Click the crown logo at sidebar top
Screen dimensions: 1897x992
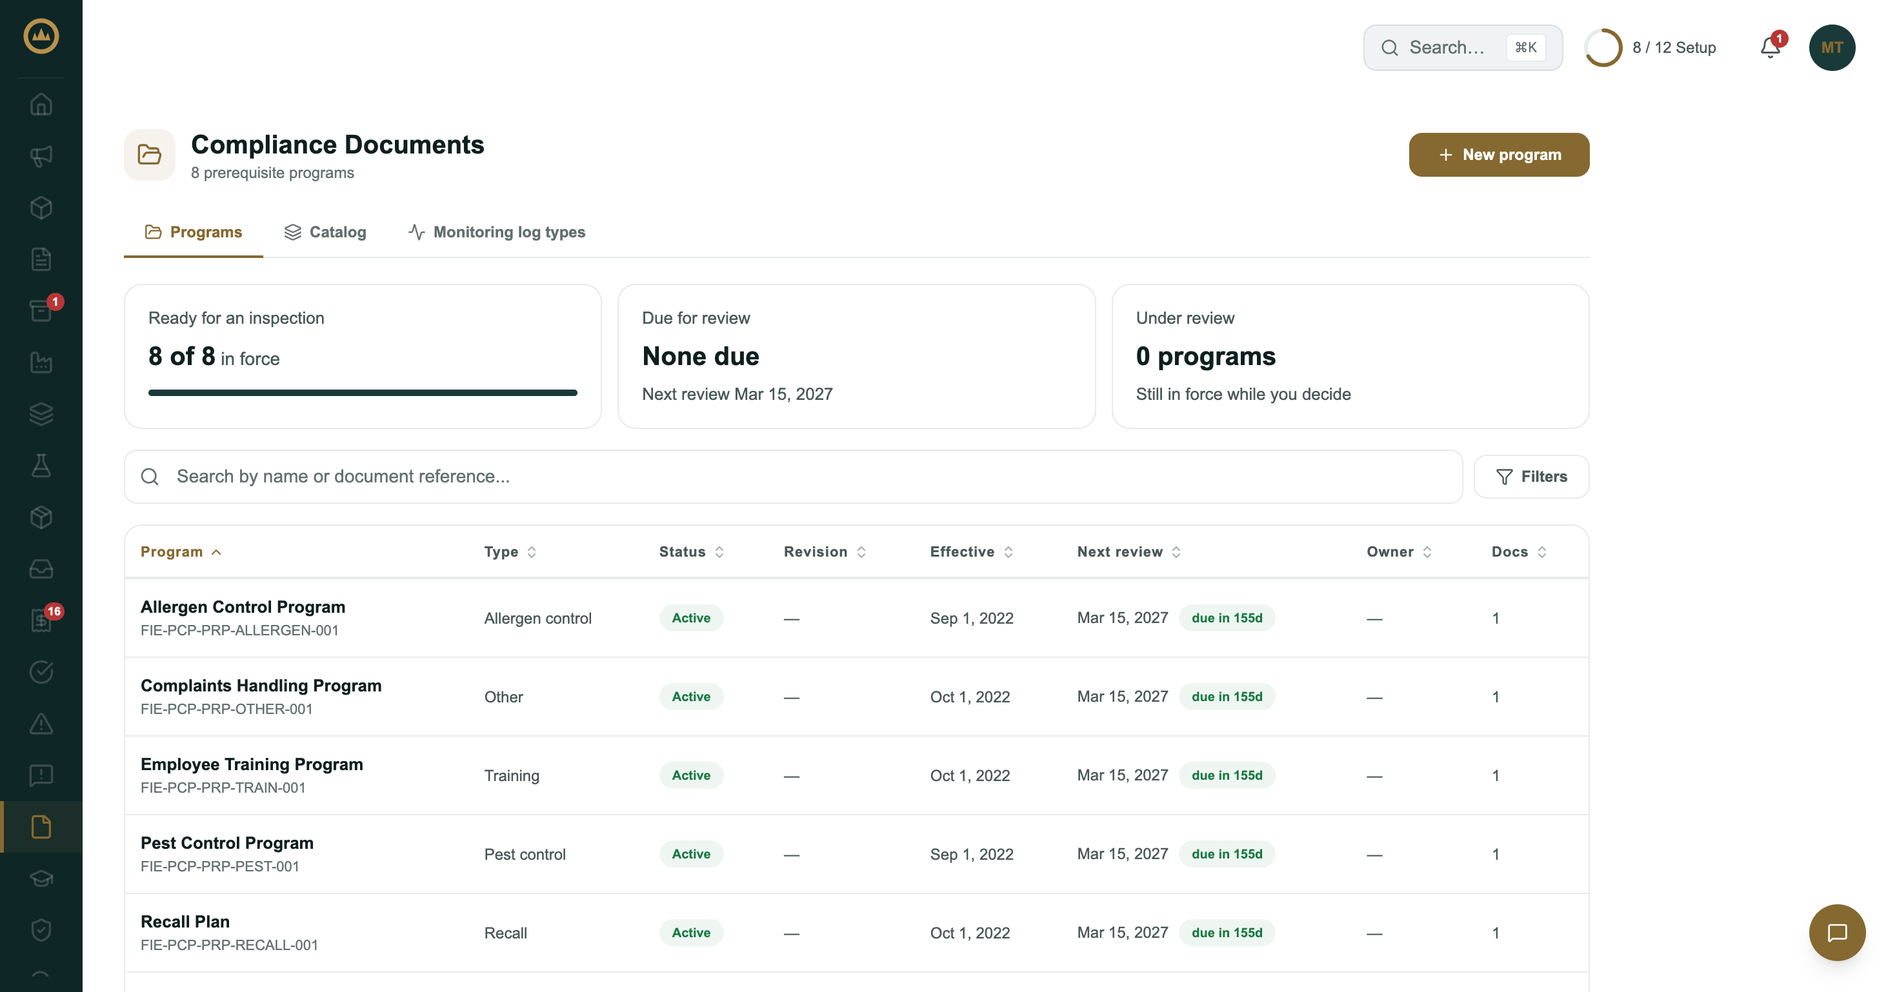41,36
